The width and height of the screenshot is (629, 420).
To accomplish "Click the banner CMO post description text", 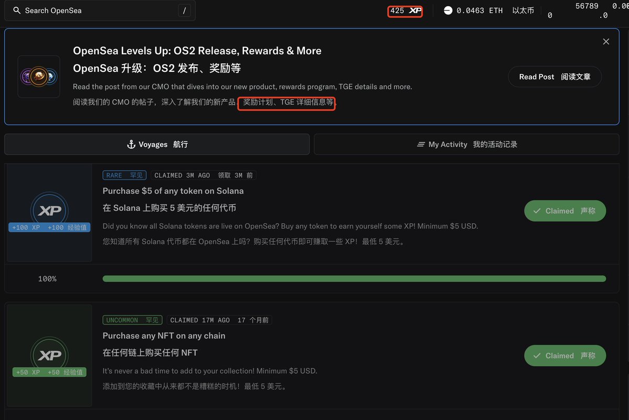I will coord(242,87).
